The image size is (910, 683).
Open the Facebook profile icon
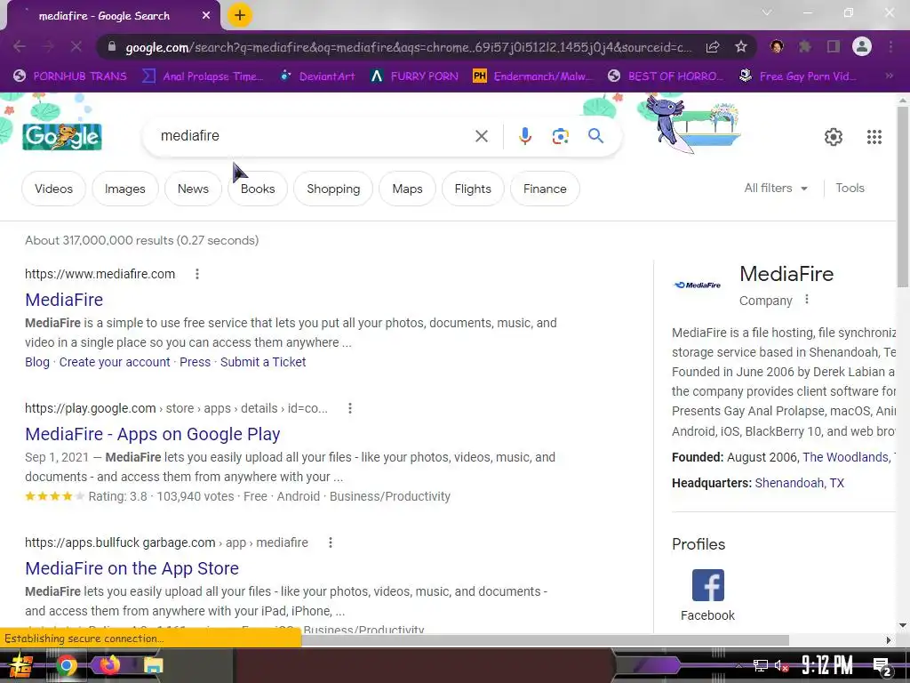(x=708, y=585)
